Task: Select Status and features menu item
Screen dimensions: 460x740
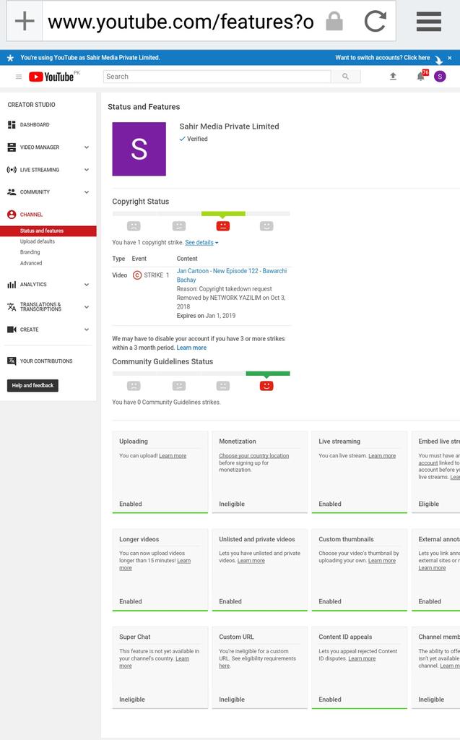Action: [x=48, y=231]
